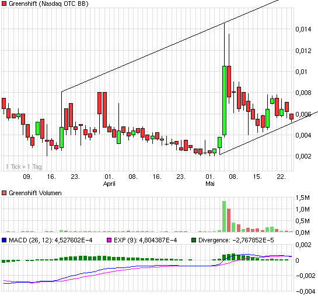Click the tallest green volume bar

pyautogui.click(x=224, y=216)
